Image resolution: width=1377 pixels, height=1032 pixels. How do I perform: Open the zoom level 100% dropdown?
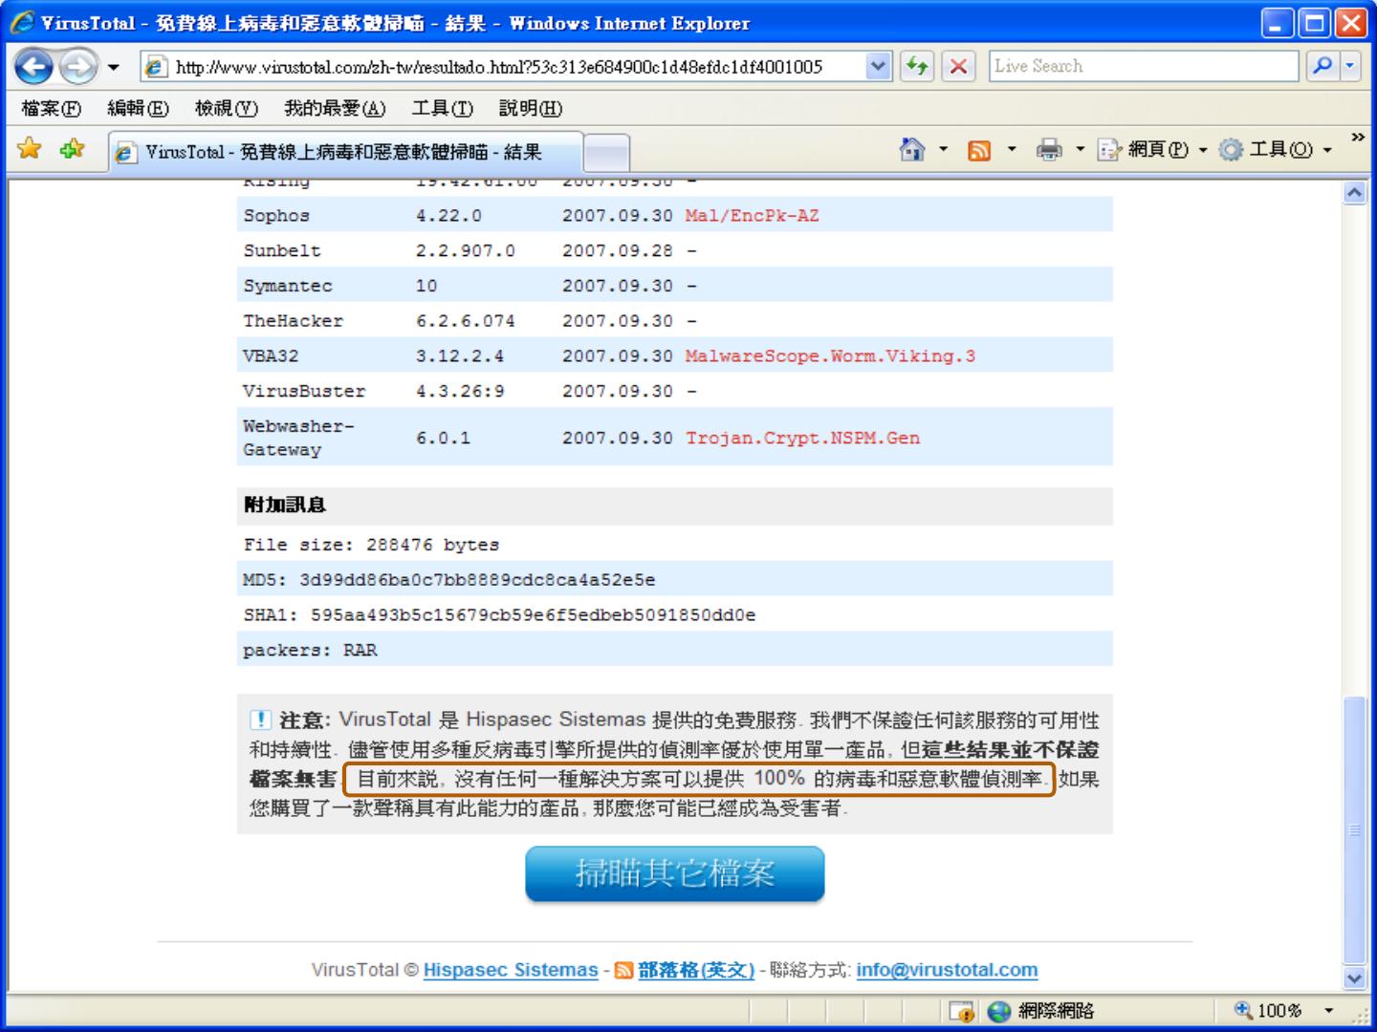1328,1011
